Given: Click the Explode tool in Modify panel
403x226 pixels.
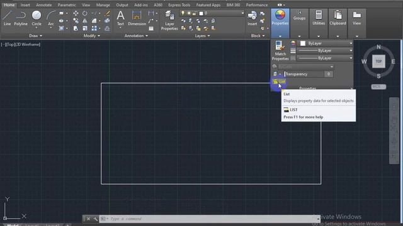Looking at the screenshot, I should (x=107, y=21).
